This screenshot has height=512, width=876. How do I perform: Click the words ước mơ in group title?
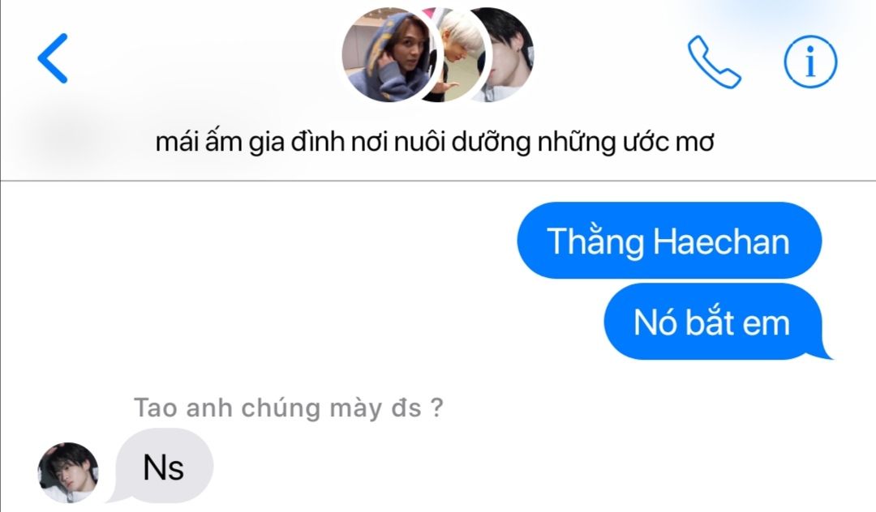tap(668, 142)
